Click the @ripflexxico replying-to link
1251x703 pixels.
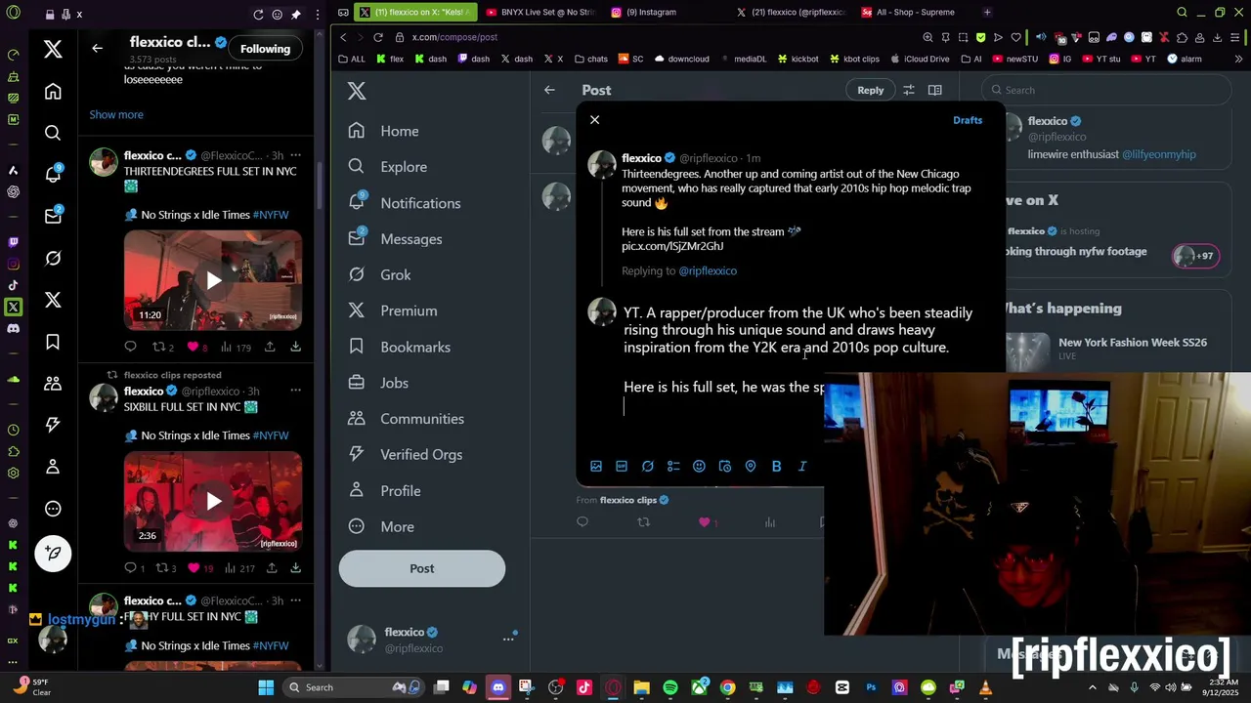tap(708, 270)
